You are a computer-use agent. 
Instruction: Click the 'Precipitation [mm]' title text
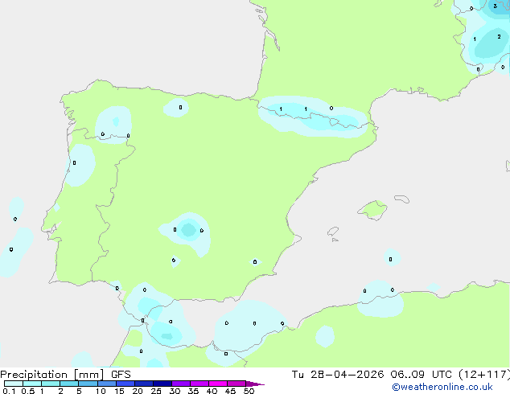pos(52,375)
